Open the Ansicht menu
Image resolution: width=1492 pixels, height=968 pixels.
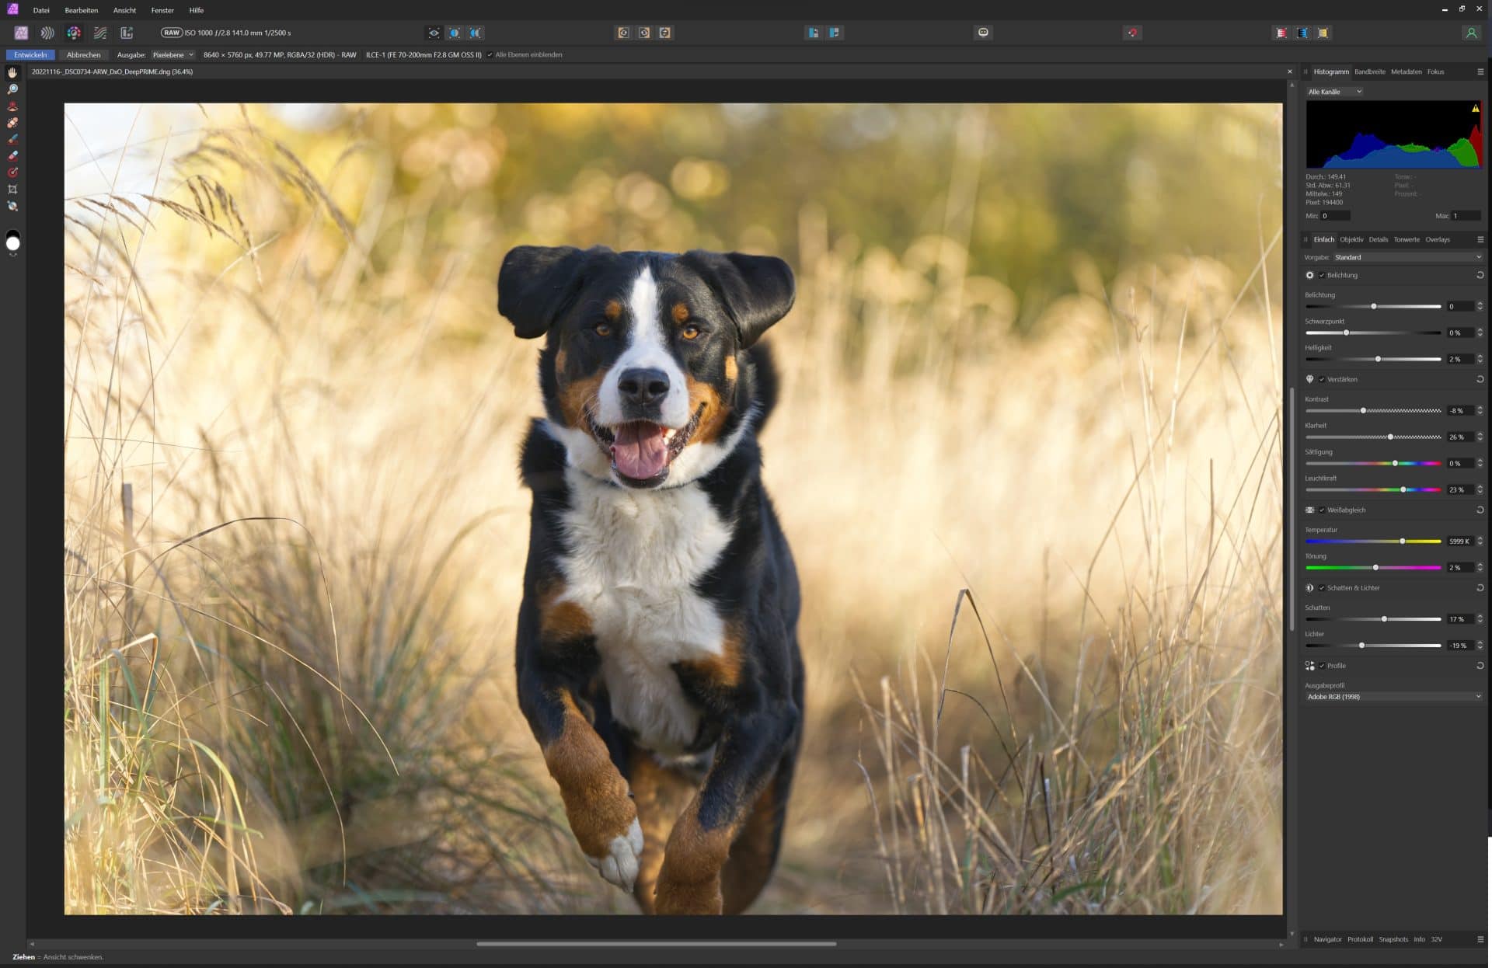pyautogui.click(x=124, y=10)
